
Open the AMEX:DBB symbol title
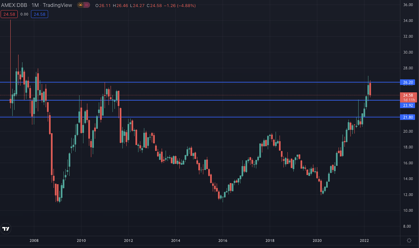click(14, 5)
